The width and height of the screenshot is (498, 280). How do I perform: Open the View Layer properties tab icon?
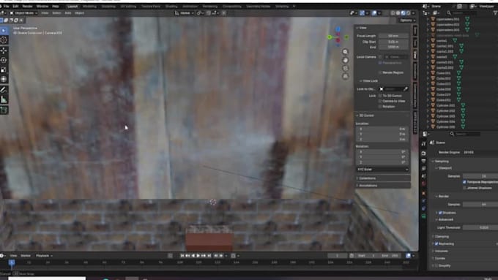[x=424, y=169]
